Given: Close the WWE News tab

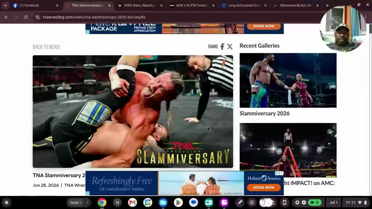Looking at the screenshot, I should (161, 5).
